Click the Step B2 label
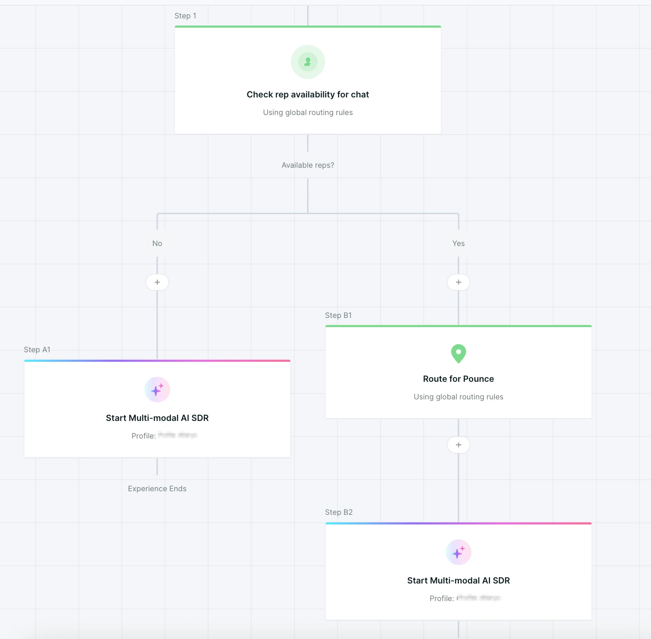 tap(339, 512)
